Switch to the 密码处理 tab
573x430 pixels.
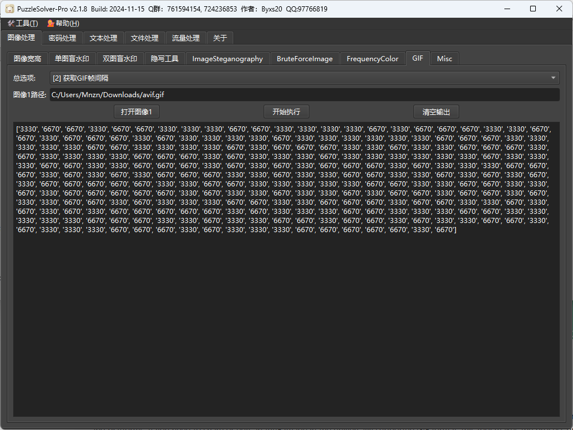(x=62, y=38)
